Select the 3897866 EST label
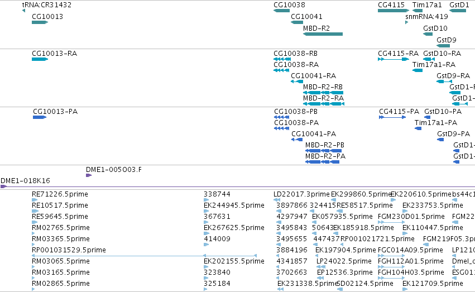This screenshot has height=292, width=475. point(292,205)
